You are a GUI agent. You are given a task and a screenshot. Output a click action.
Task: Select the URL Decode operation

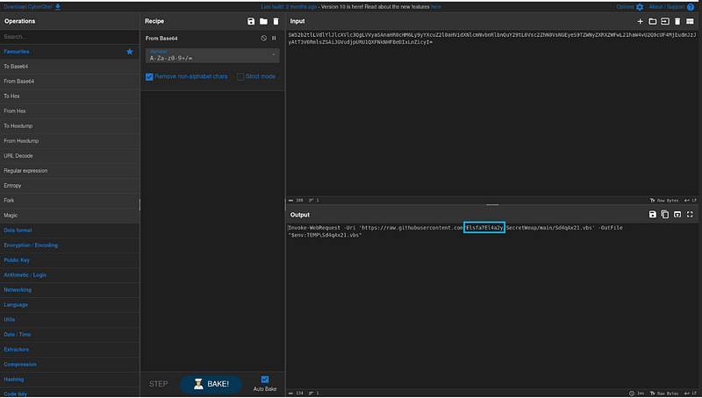point(70,156)
